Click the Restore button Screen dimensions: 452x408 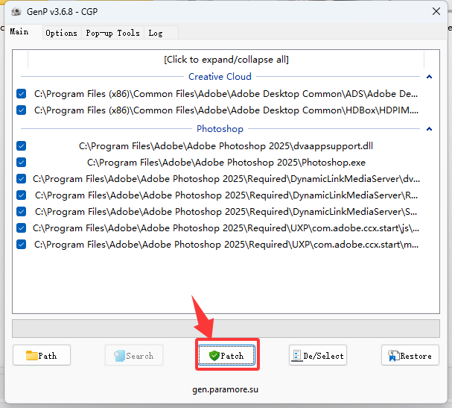(x=410, y=355)
